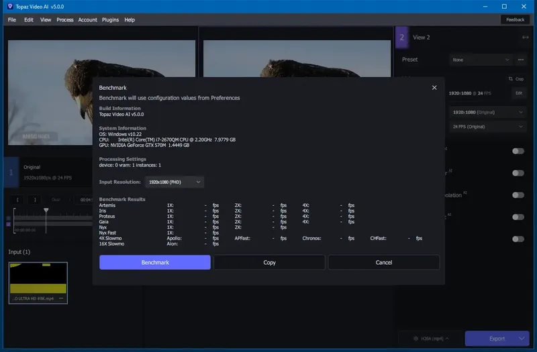Click the 'Input (1)' heading
The height and width of the screenshot is (352, 537).
point(19,252)
